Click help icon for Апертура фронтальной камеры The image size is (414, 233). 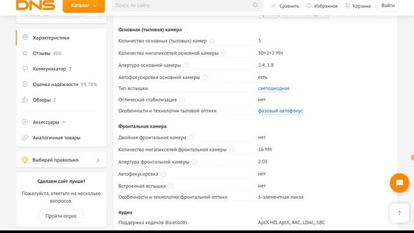pos(195,162)
